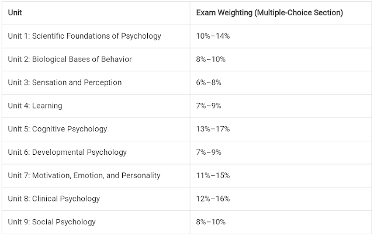The height and width of the screenshot is (236, 374).
Task: Click the 6%–8% weighting value
Action: coord(209,82)
